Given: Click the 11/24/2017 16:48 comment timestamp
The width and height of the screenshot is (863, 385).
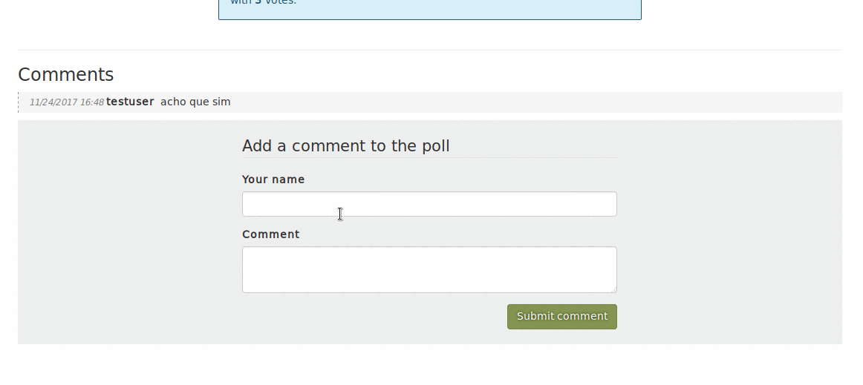Looking at the screenshot, I should pos(67,102).
